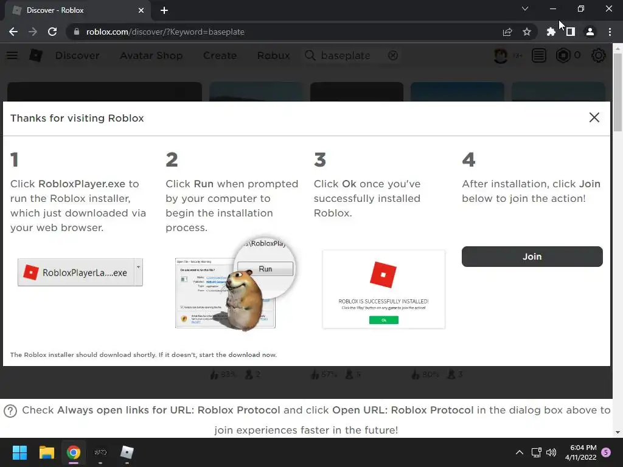
Task: Open the tab search chevron in title bar
Action: click(x=525, y=9)
